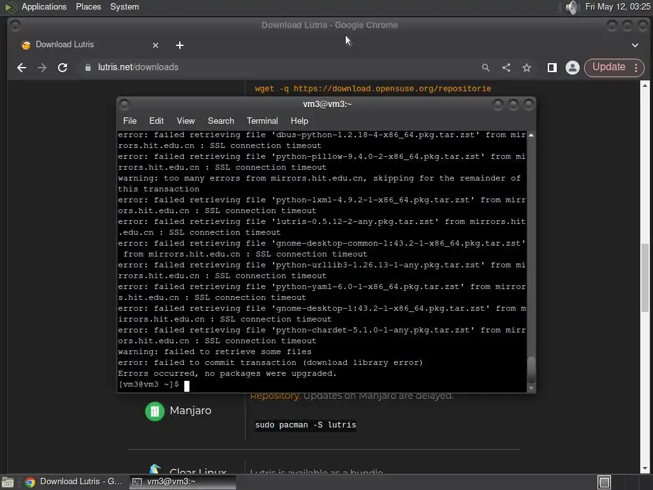Click the volume speaker icon
The image size is (653, 490).
point(573,7)
